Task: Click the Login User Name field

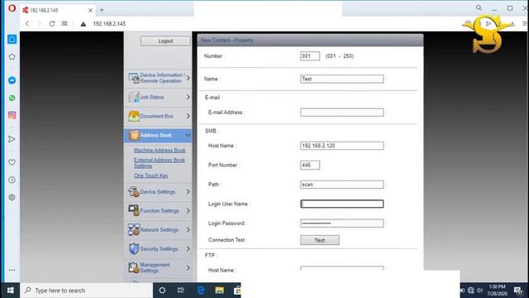Action: 341,204
